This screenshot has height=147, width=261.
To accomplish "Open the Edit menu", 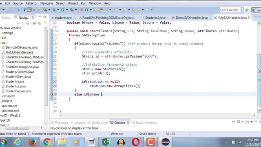I will pyautogui.click(x=7, y=3).
